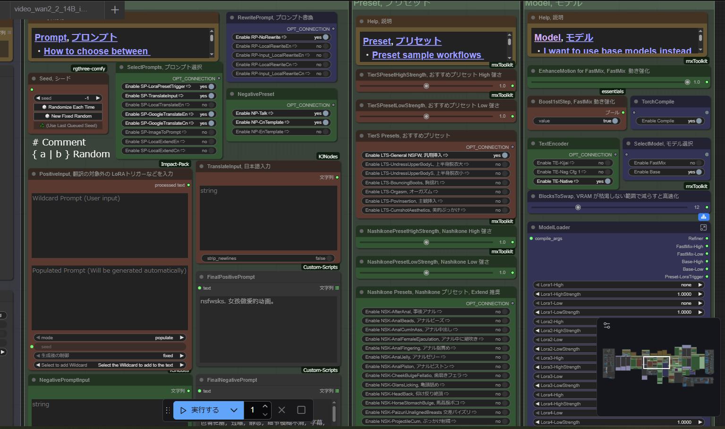Click the blue subgraph badge above ModelLoader

[x=704, y=217]
